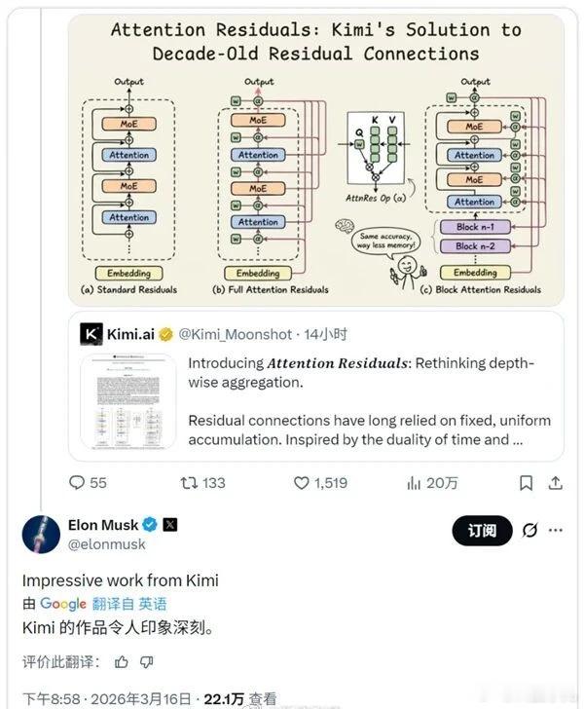This screenshot has width=584, height=709.
Task: Open Grok icon beside the subscribe button
Action: pos(529,530)
